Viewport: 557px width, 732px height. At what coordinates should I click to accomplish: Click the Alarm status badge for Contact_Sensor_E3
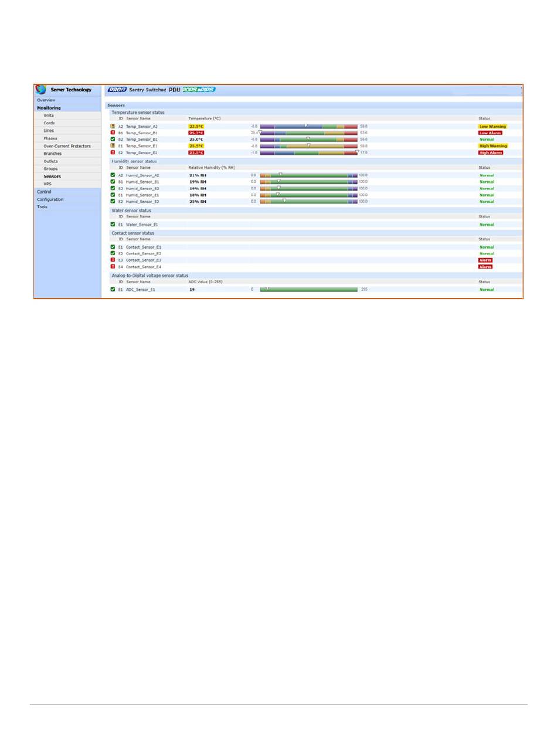(485, 260)
